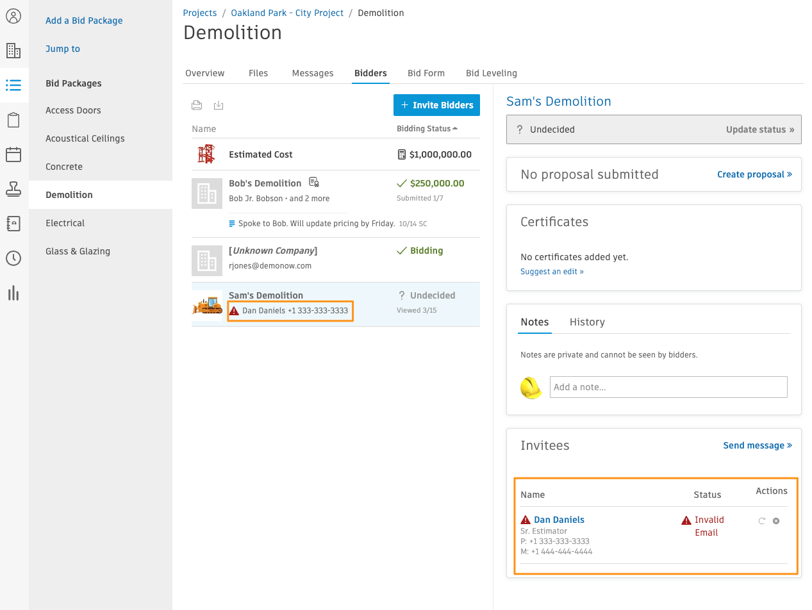812x610 pixels.
Task: Select the Bob's Demolition bidder row
Action: (x=335, y=204)
